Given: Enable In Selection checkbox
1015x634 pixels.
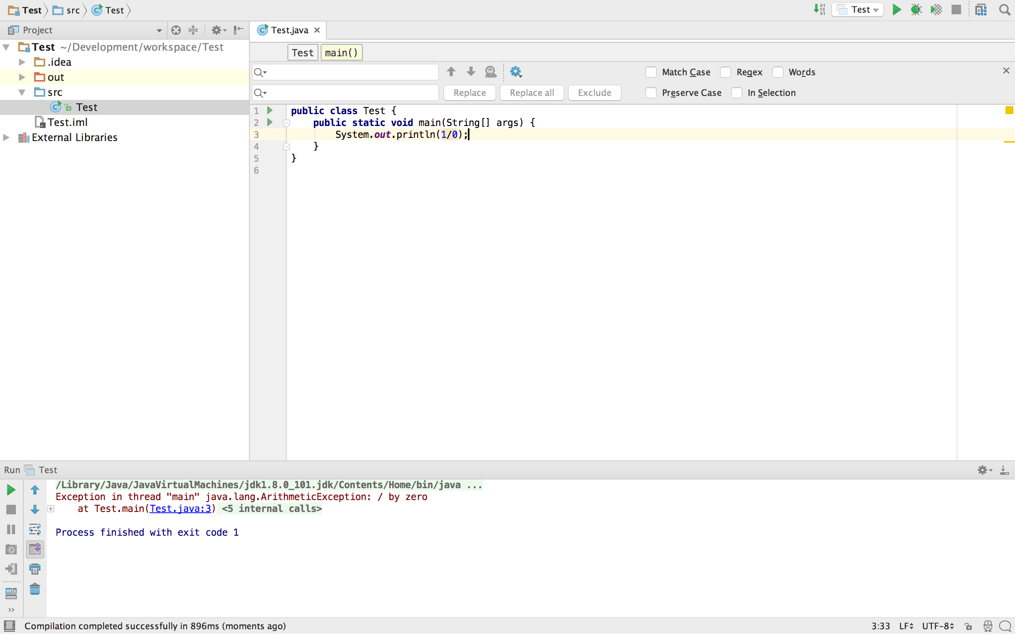Looking at the screenshot, I should (737, 93).
